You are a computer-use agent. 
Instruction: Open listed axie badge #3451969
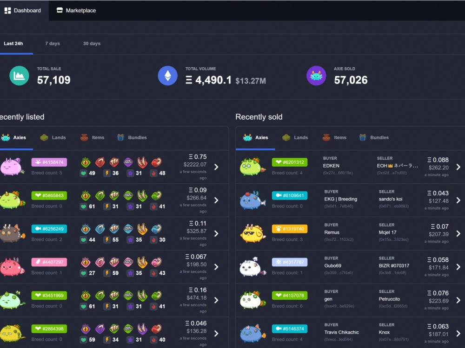click(x=49, y=295)
